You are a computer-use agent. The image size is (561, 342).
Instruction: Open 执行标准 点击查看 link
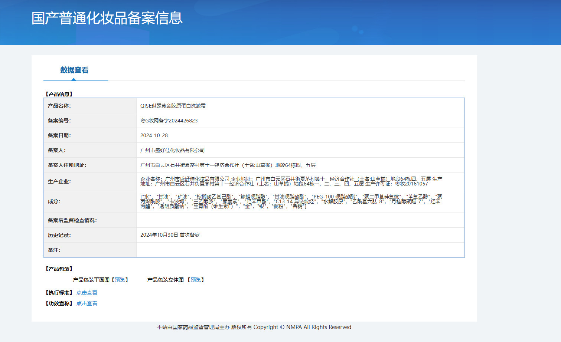click(x=87, y=293)
